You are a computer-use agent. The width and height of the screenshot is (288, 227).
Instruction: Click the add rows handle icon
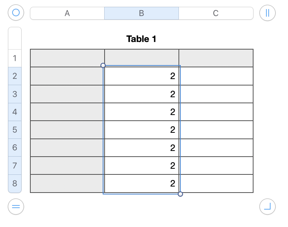[16, 207]
